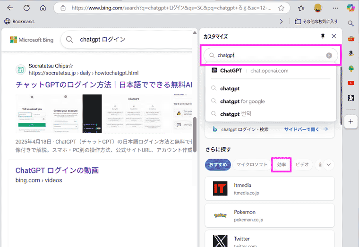This screenshot has height=247, width=359.
Task: Close the customize panel
Action: tap(334, 36)
